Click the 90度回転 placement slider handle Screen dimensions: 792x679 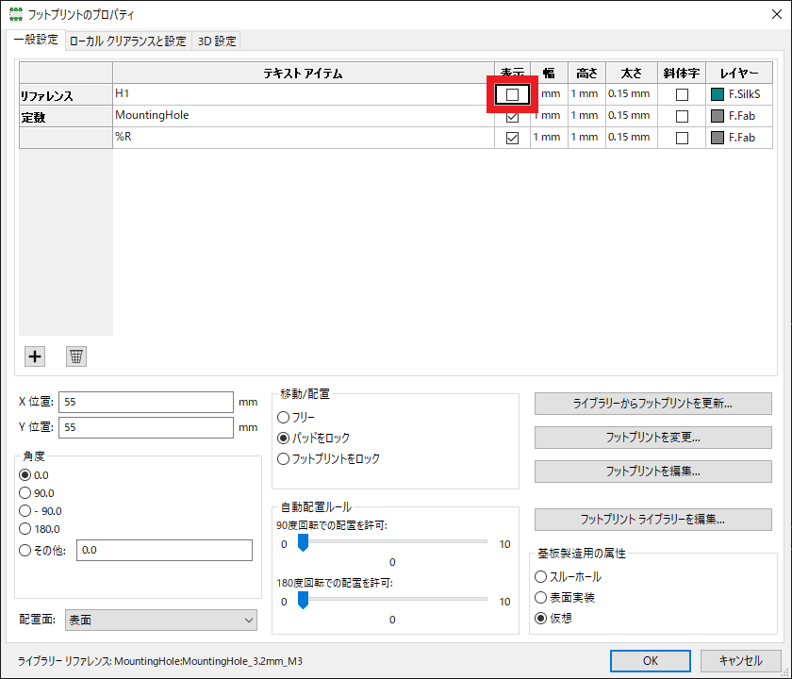(303, 542)
